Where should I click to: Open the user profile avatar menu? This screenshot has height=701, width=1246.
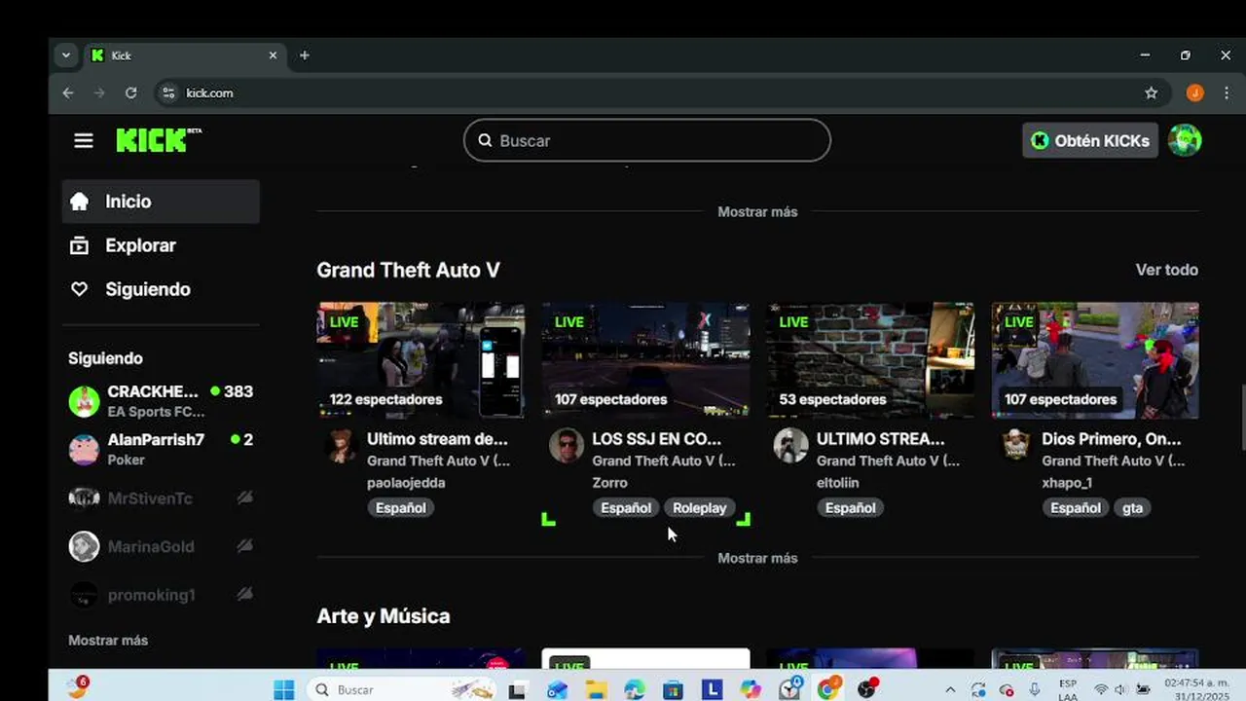[1185, 140]
